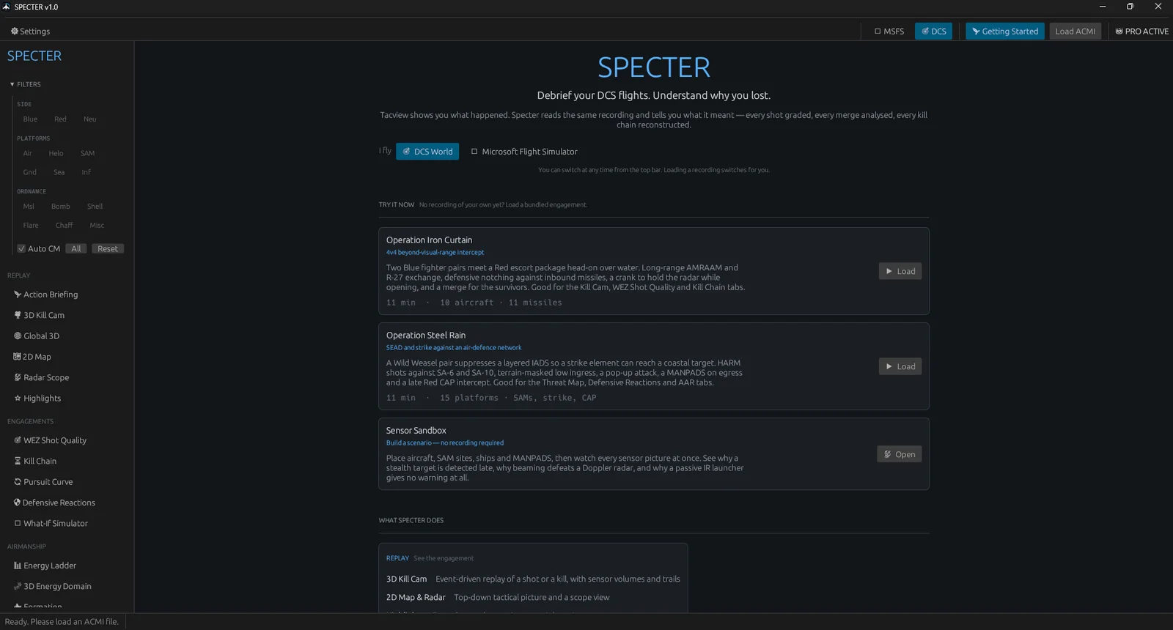Screen dimensions: 1173x630
Task: Click the Pursuit Curve icon
Action: click(x=18, y=482)
